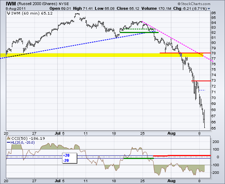Click the green line in the CCI panel

tap(139, 158)
